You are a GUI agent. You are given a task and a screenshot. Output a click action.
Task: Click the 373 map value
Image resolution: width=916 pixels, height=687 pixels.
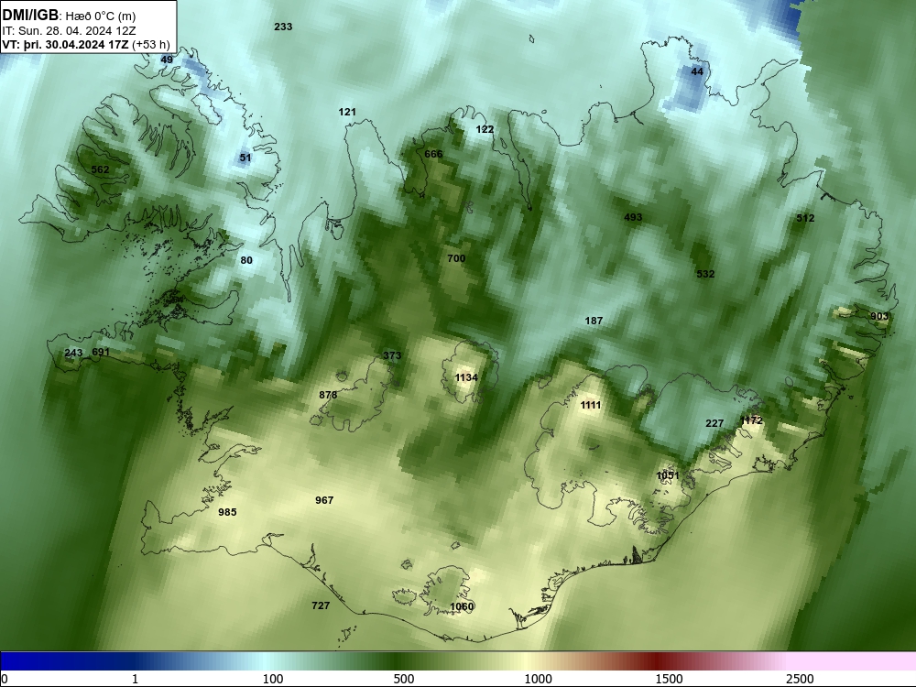pyautogui.click(x=392, y=355)
